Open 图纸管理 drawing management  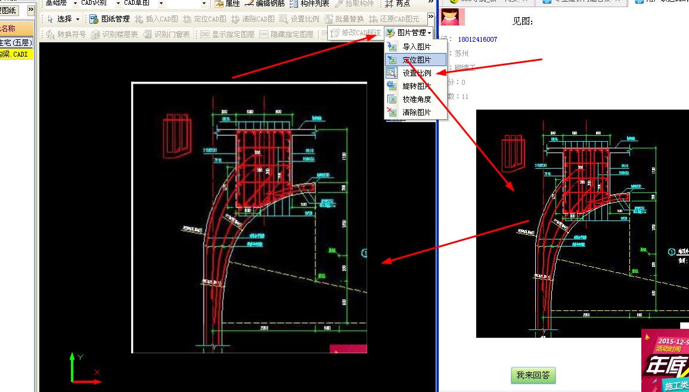click(110, 19)
